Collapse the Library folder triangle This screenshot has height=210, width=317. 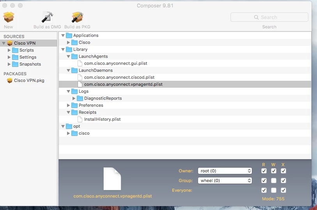63,50
